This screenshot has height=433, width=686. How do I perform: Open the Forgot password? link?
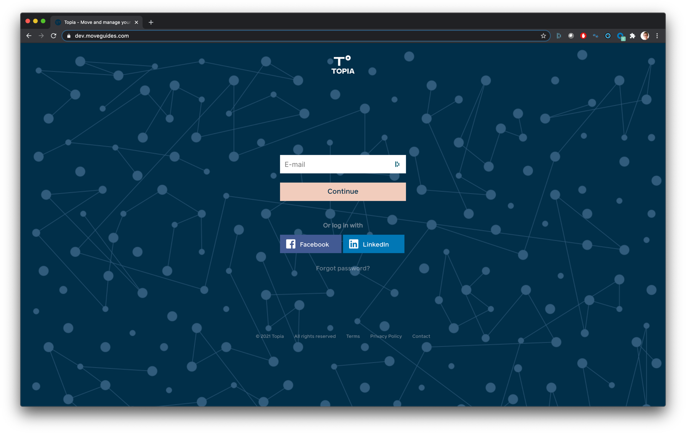pyautogui.click(x=343, y=268)
